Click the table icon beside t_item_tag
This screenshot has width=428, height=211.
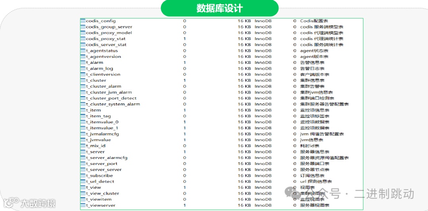click(x=83, y=116)
